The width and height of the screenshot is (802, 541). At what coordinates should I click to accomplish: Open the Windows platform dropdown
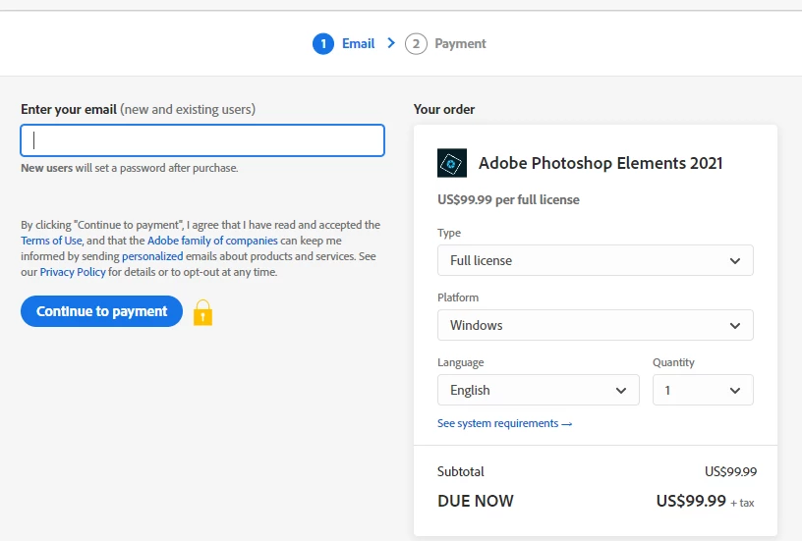pos(596,325)
